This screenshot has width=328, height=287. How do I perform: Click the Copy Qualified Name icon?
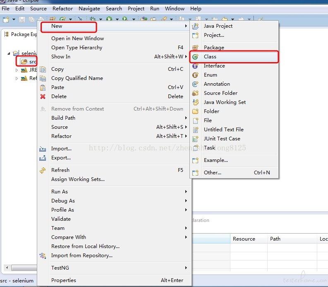(43, 78)
